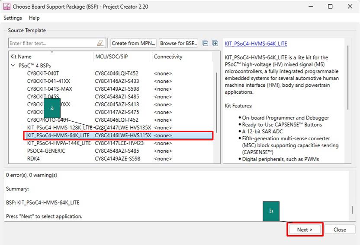Sort by MCU/SOC/SIP column header
Viewport: 360px width, 246px height.
[123, 57]
